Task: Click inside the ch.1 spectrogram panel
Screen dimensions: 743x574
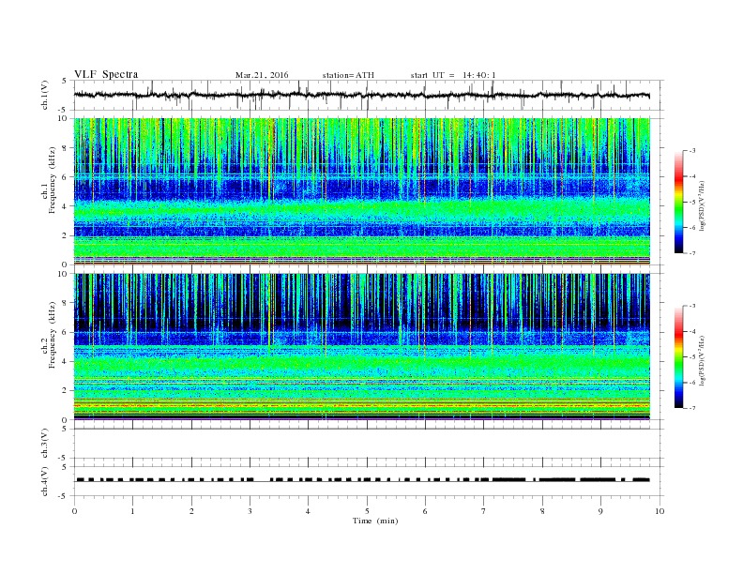Action: (x=361, y=190)
